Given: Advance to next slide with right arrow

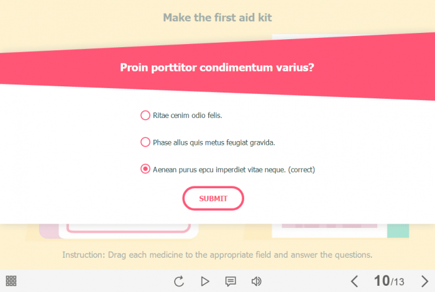Looking at the screenshot, I should pyautogui.click(x=424, y=281).
